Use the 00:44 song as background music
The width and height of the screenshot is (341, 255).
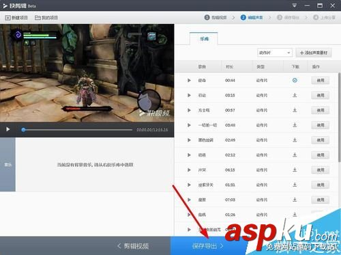(x=321, y=81)
